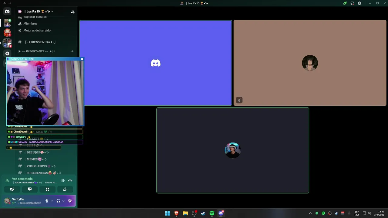Open Discord direct messages home

(7, 12)
